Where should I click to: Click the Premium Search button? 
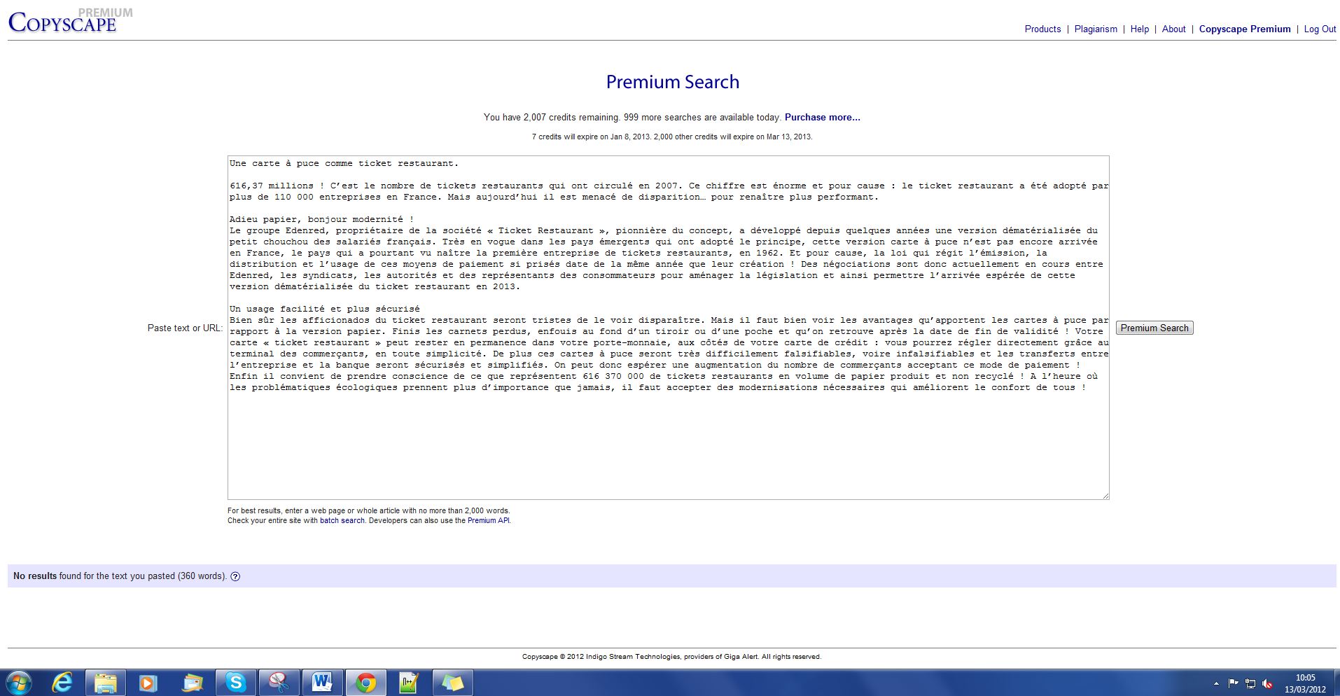point(1154,328)
